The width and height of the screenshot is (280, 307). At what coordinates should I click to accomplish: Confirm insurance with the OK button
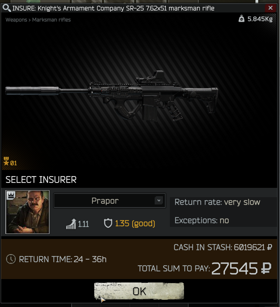point(139,291)
